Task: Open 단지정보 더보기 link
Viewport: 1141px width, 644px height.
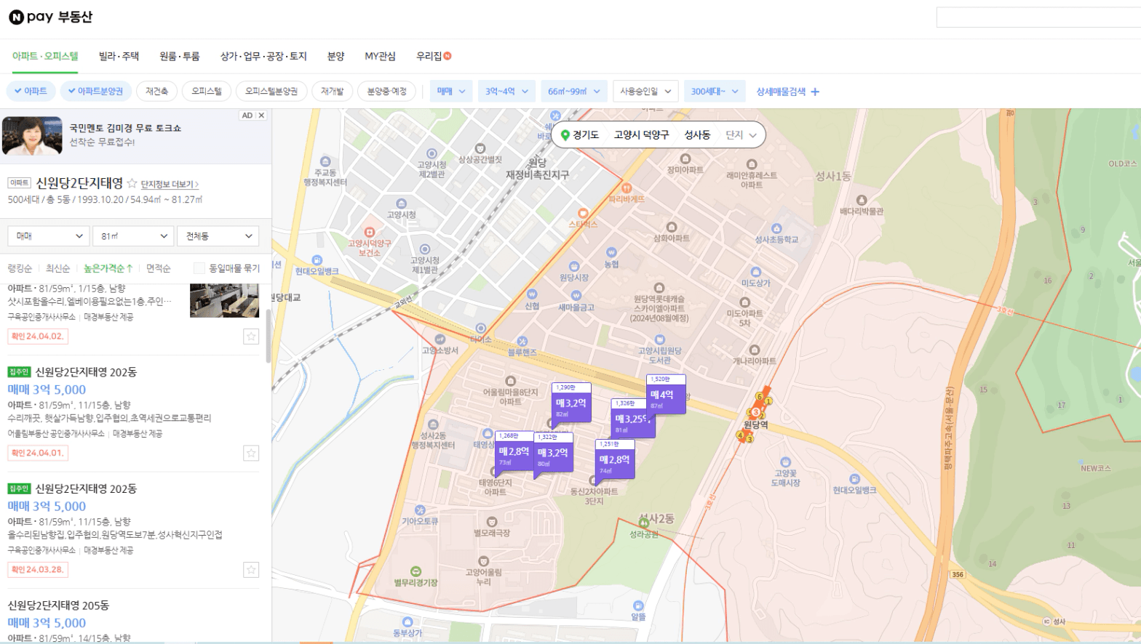Action: click(170, 185)
